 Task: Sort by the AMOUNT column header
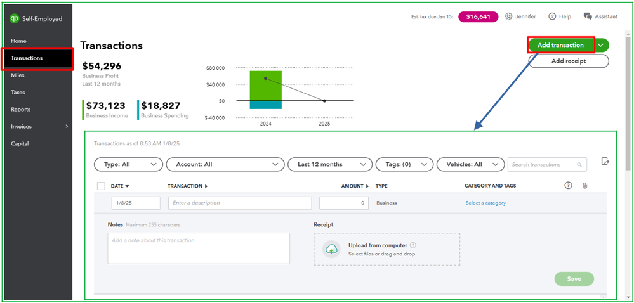pyautogui.click(x=355, y=186)
